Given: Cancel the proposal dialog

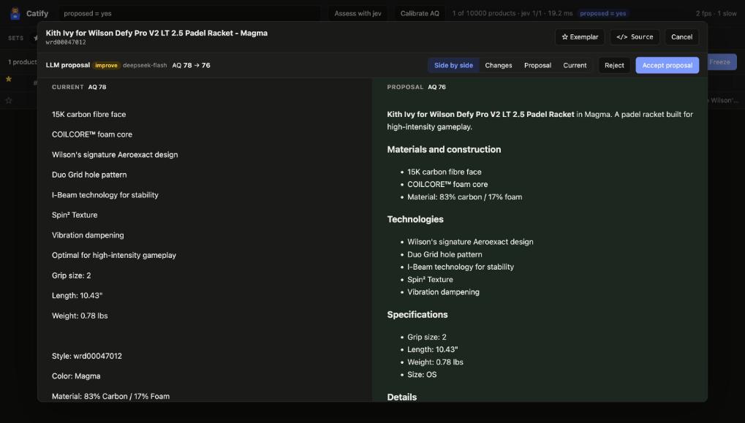Looking at the screenshot, I should (x=681, y=37).
